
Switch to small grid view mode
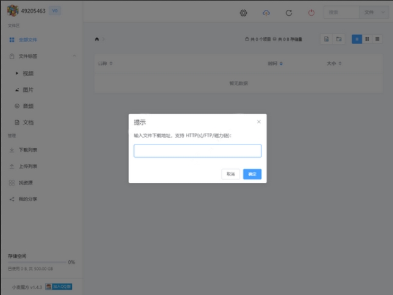pyautogui.click(x=377, y=39)
